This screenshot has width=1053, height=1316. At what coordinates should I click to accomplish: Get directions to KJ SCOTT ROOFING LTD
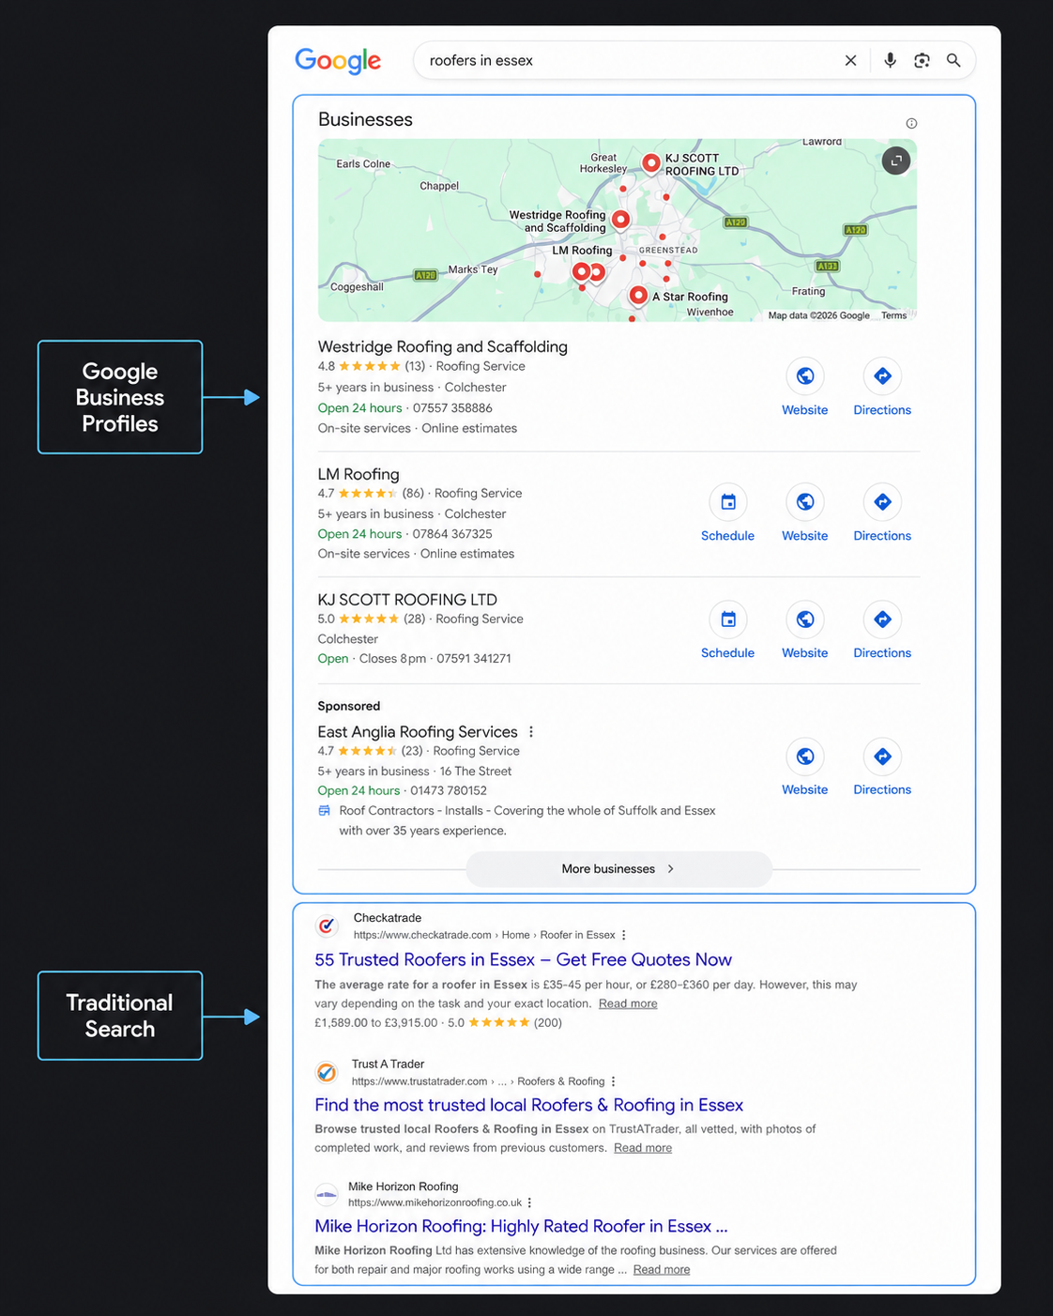[882, 620]
